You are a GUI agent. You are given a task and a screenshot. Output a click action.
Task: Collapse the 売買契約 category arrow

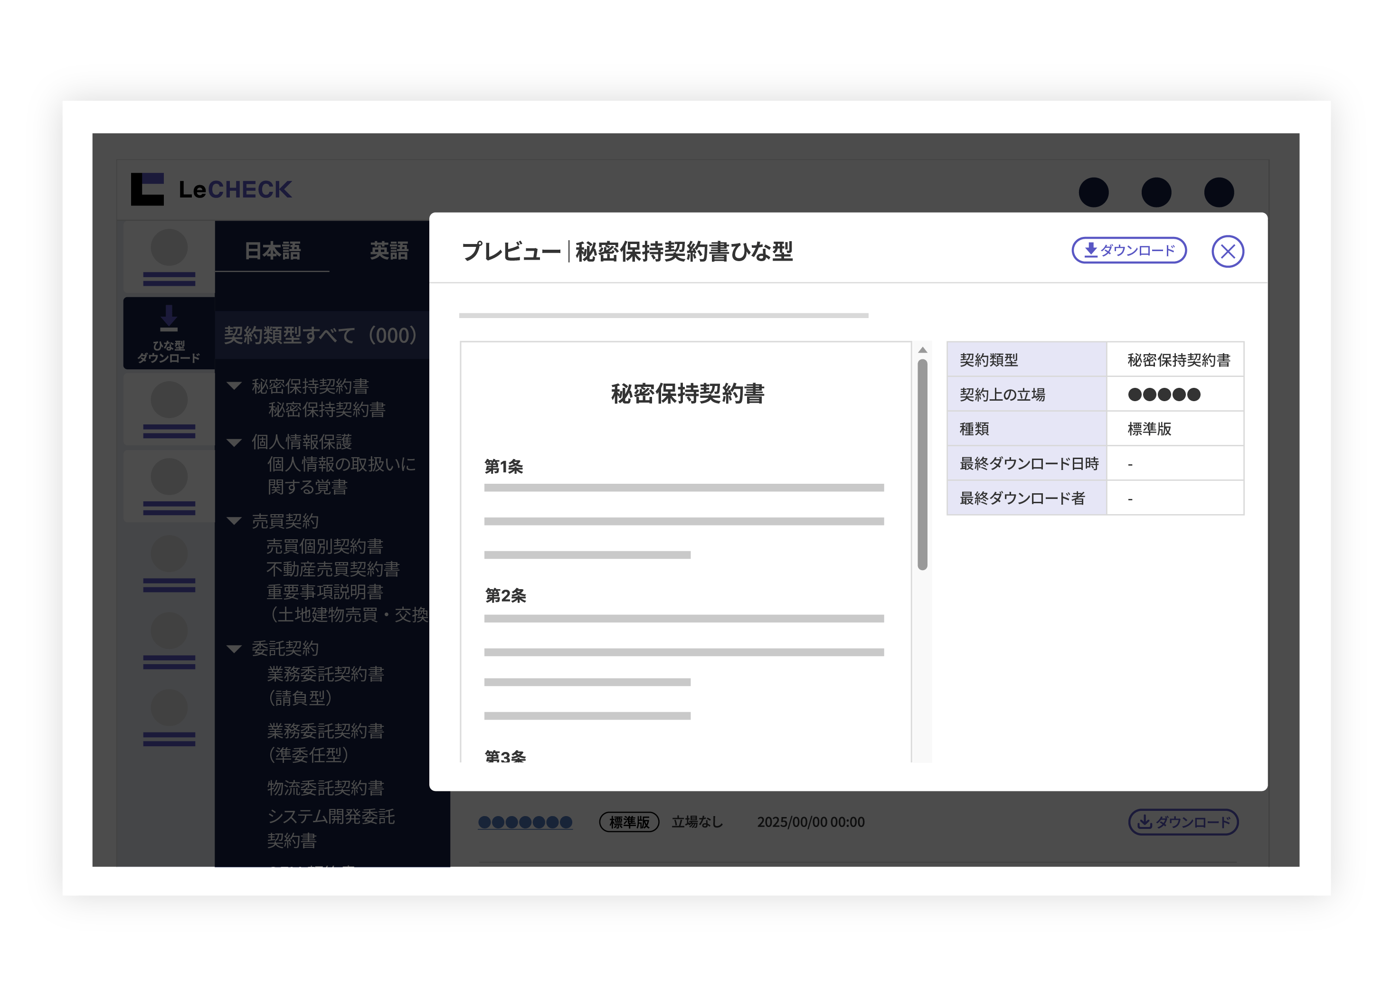pyautogui.click(x=234, y=521)
